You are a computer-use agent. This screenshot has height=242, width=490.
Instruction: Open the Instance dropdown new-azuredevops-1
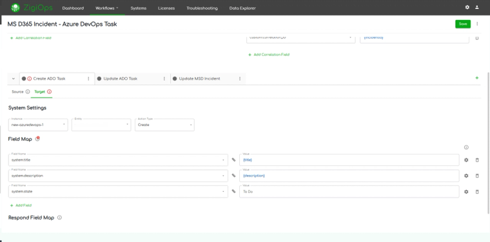coord(38,125)
